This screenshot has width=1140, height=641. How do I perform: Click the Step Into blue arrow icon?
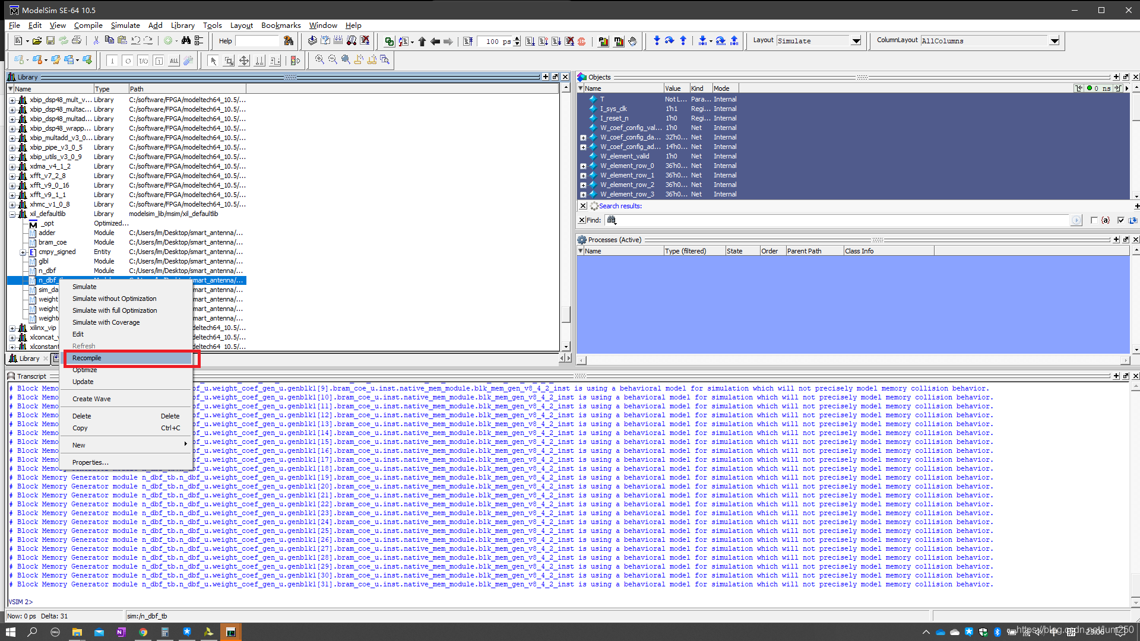656,41
